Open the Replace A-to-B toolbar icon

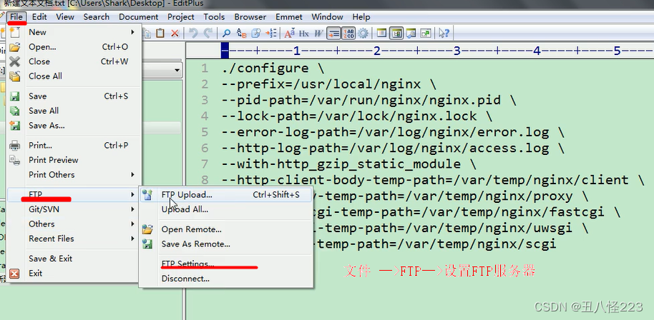tap(241, 34)
